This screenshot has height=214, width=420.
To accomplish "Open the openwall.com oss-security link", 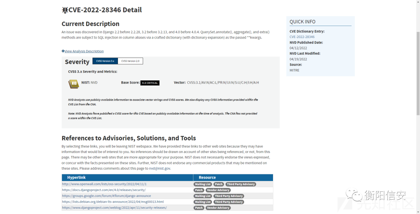I will coord(104,184).
